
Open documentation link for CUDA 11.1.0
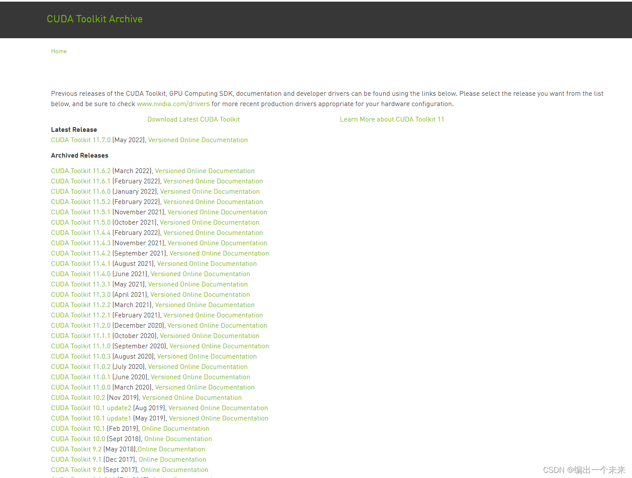(x=219, y=346)
